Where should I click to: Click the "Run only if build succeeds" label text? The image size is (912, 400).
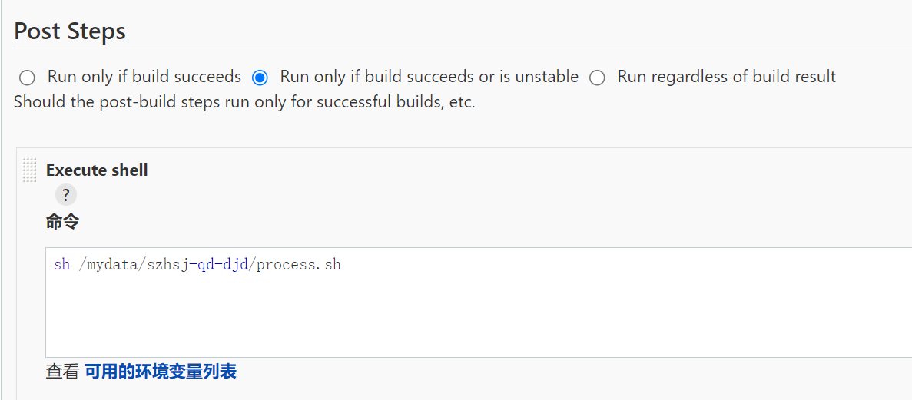tap(144, 77)
